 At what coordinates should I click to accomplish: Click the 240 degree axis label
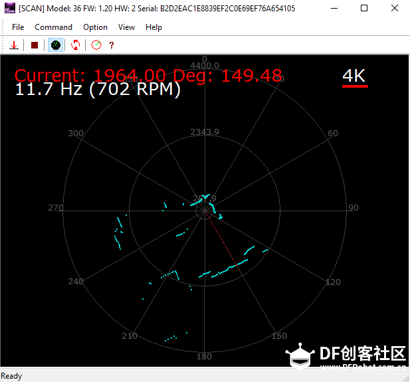tap(76, 281)
